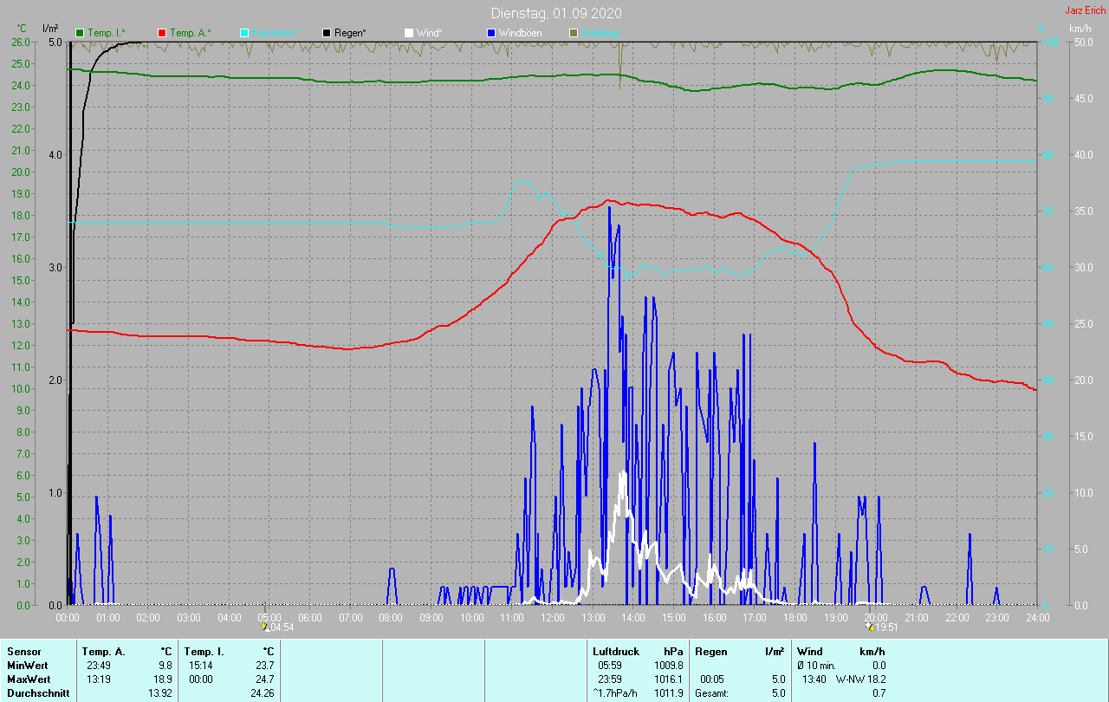Click the Sensor header in the table
Viewport: 1109px width, 702px height.
23,651
